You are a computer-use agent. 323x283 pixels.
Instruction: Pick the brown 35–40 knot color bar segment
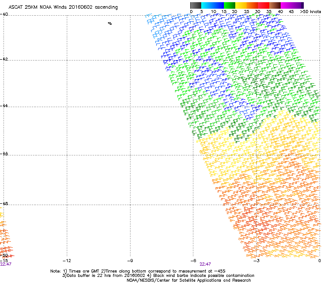tap(275, 5)
